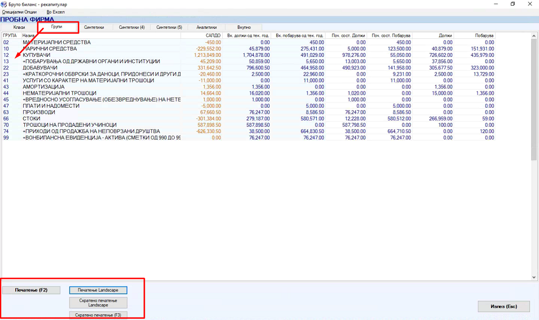Switch to the Синтетики (5) tab
Screen dimensions: 539x320
tap(169, 27)
